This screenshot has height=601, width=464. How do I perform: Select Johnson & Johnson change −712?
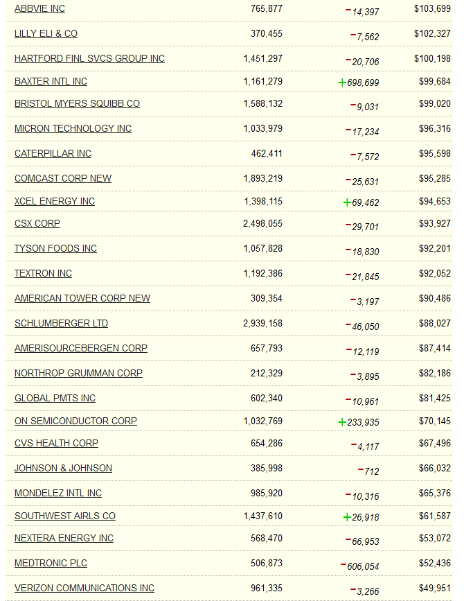coord(368,471)
